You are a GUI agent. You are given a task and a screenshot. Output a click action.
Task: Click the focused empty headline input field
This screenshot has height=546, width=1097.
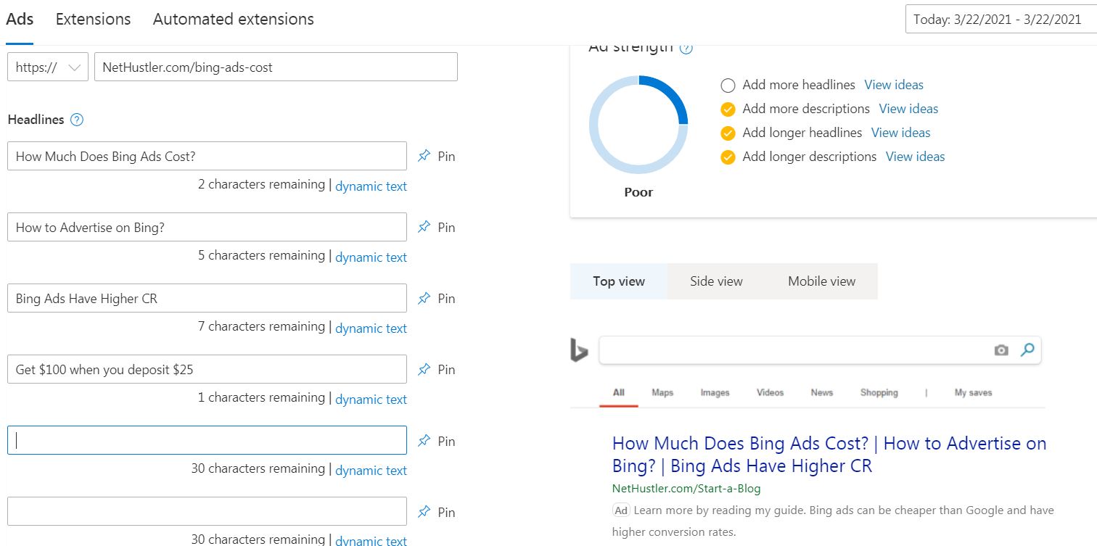[207, 440]
